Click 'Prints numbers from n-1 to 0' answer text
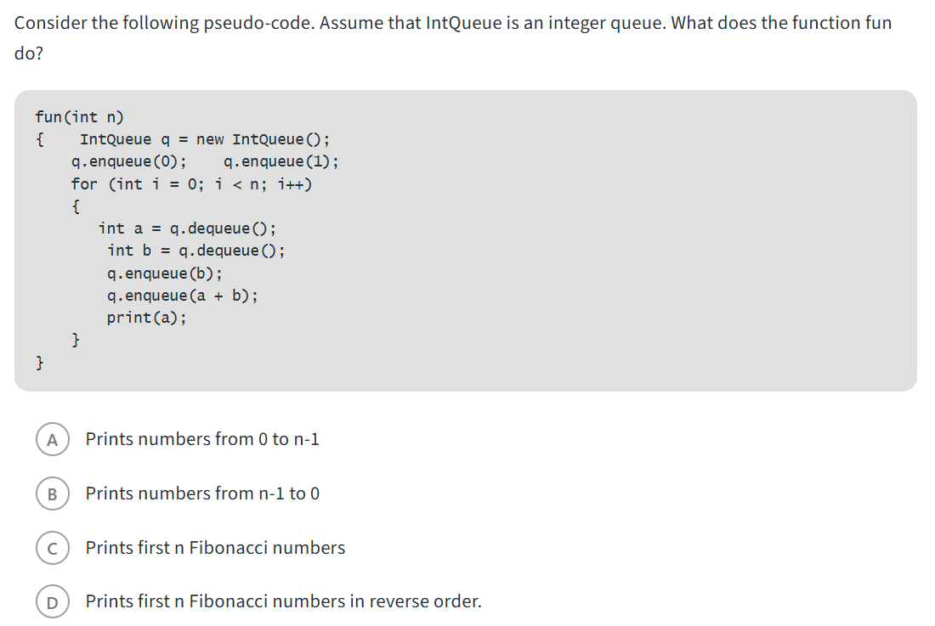Image resolution: width=935 pixels, height=626 pixels. [202, 493]
